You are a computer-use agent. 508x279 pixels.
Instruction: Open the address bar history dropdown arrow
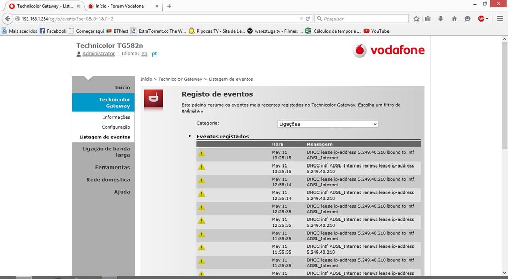(x=301, y=19)
